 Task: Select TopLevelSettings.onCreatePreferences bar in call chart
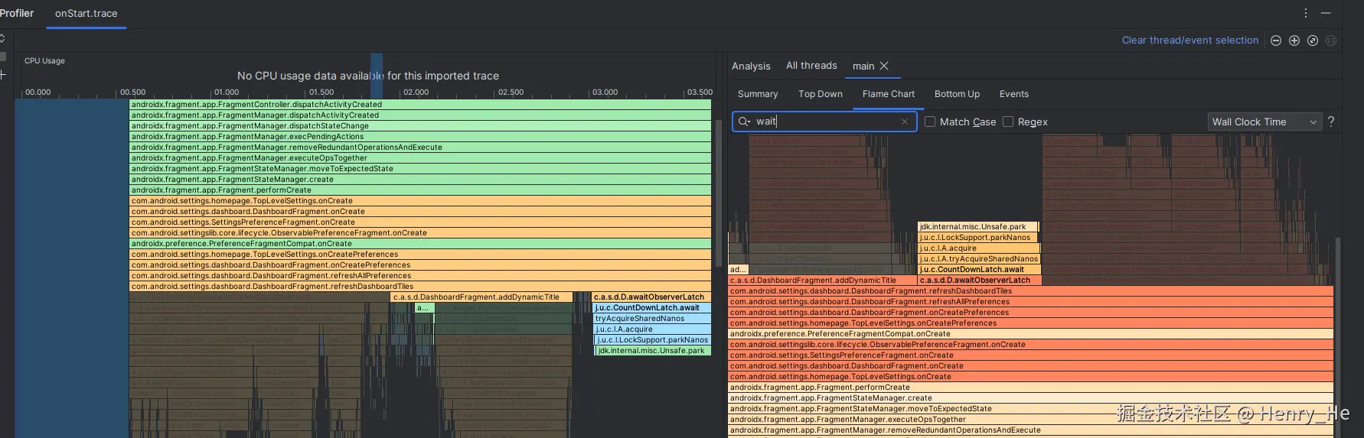click(x=420, y=255)
